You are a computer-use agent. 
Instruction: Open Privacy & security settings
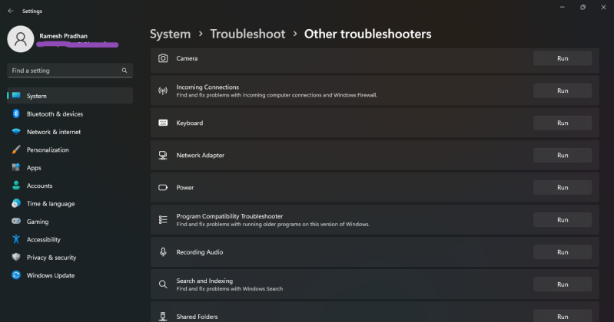click(x=70, y=257)
